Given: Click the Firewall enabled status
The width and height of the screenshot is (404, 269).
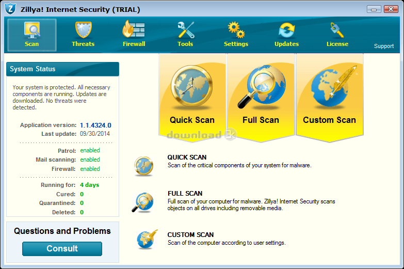Looking at the screenshot, I should (x=90, y=169).
